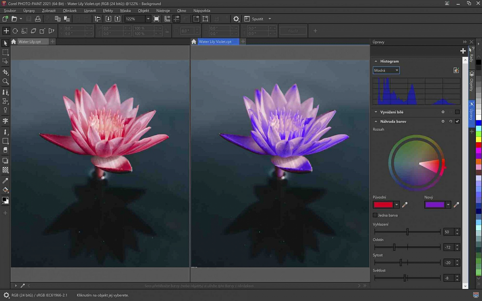The height and width of the screenshot is (301, 482).
Task: Enable the Vyvážení bílé adjustment checkbox
Action: click(x=457, y=112)
